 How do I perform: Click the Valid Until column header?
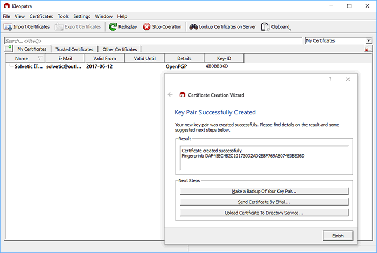coord(144,58)
